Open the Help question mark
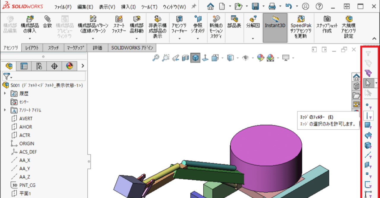 click(319, 6)
